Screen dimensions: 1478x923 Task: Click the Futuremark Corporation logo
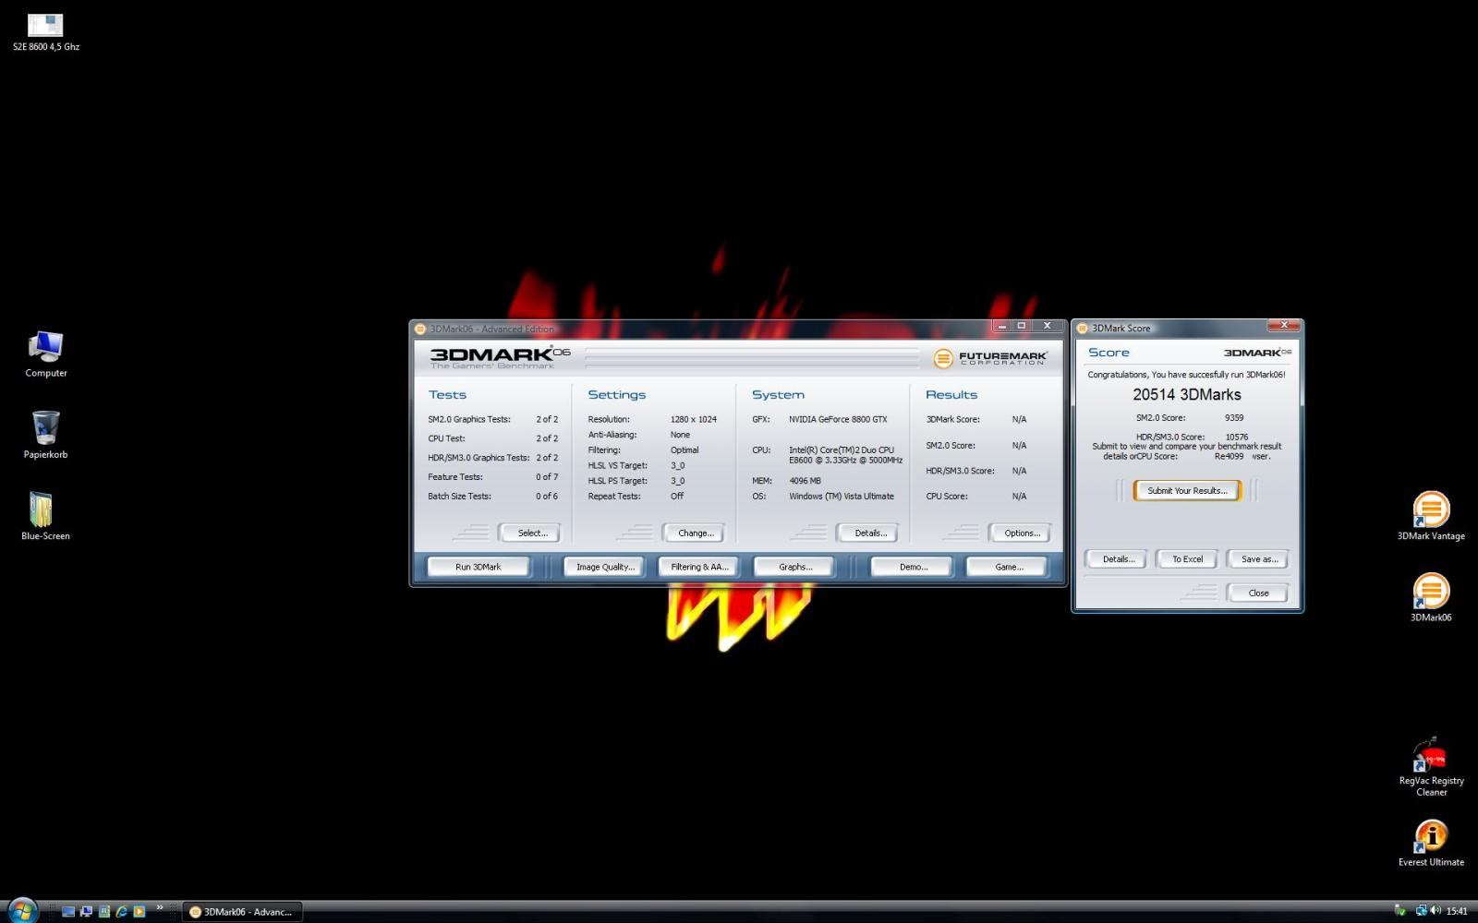tap(990, 357)
